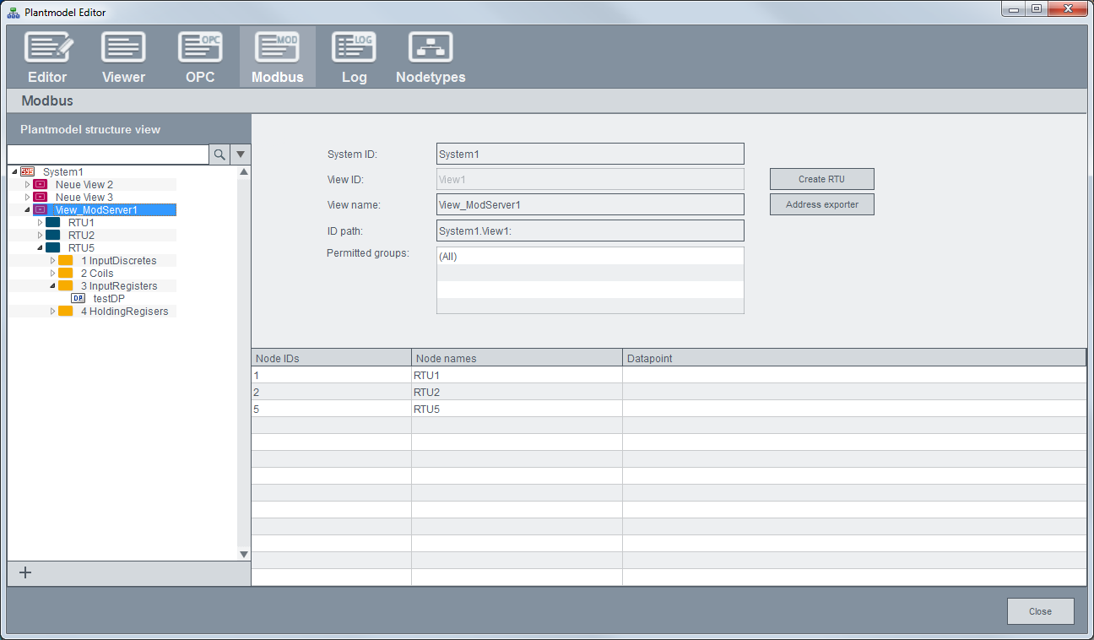Select (All) in Permitted groups list

click(x=590, y=256)
